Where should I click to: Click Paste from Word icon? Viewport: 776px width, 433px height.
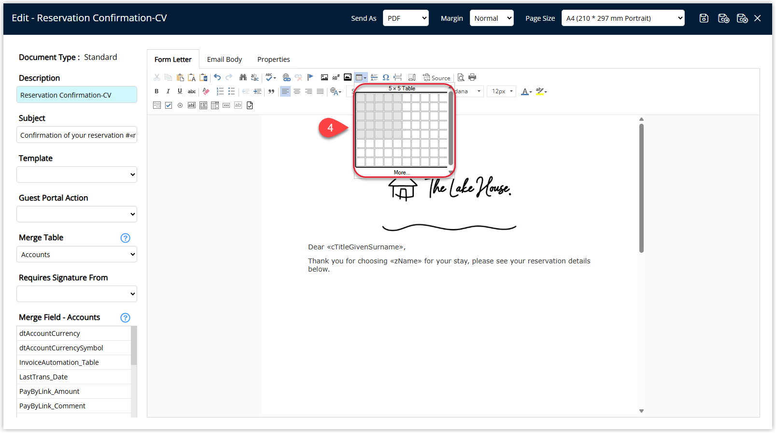[x=203, y=77]
